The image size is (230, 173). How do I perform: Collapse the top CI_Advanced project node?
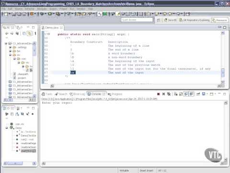tap(6, 43)
